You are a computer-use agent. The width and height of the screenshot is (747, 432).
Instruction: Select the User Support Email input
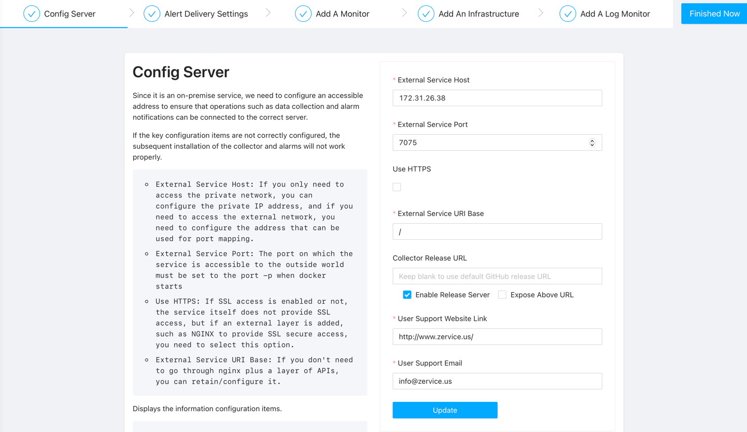[497, 381]
